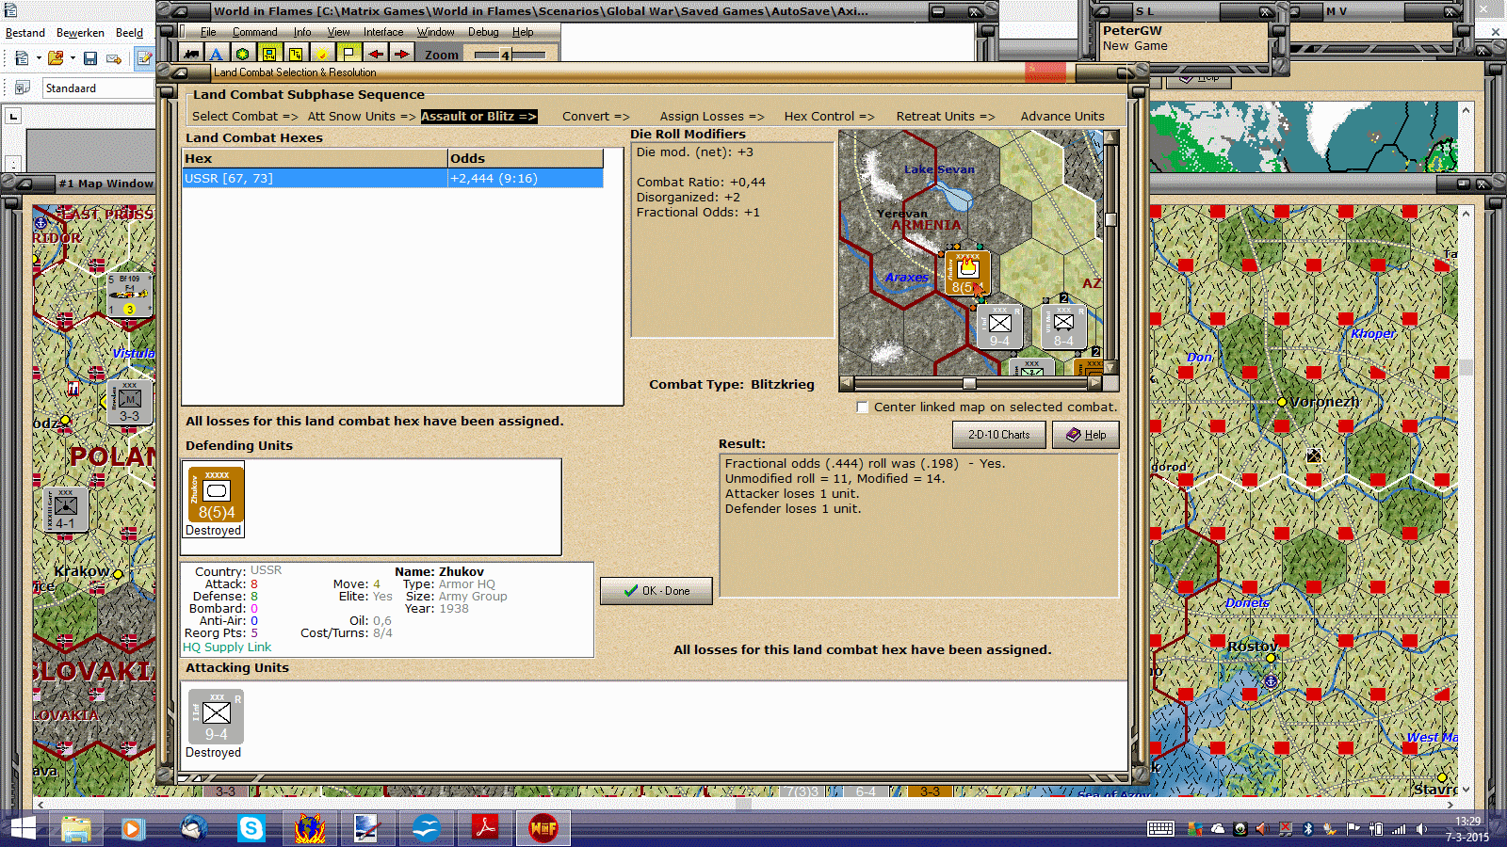Viewport: 1507px width, 847px height.
Task: Click the 3-3 unit on #1 Map Window
Action: tap(130, 403)
